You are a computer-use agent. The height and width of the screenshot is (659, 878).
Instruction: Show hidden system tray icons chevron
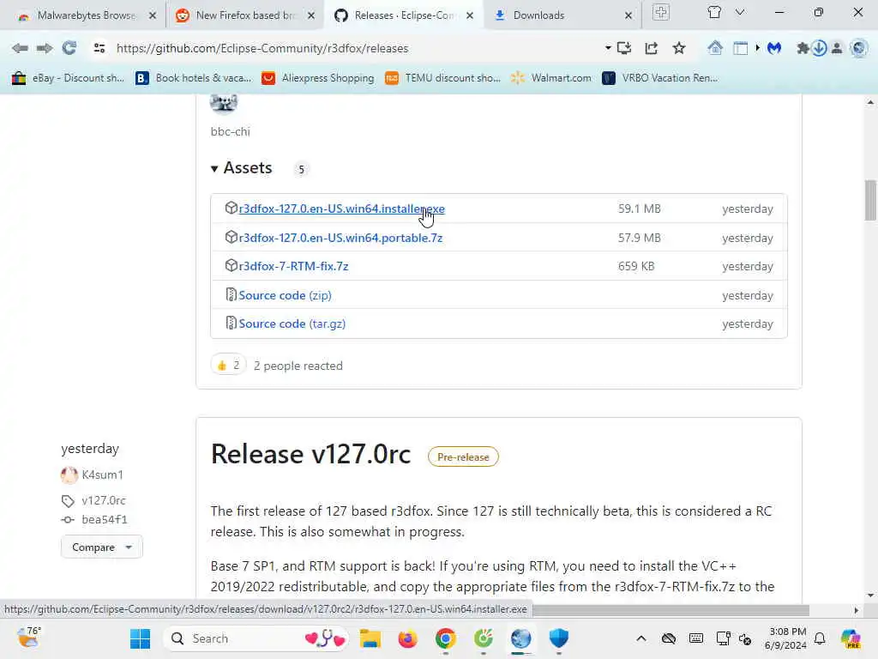[x=641, y=638]
